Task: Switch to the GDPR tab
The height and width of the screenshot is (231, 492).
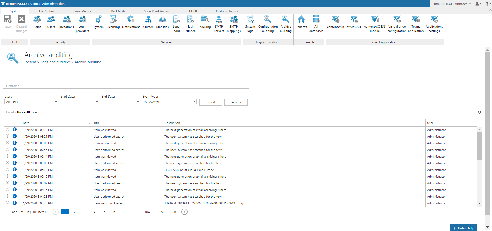Action: [x=193, y=11]
